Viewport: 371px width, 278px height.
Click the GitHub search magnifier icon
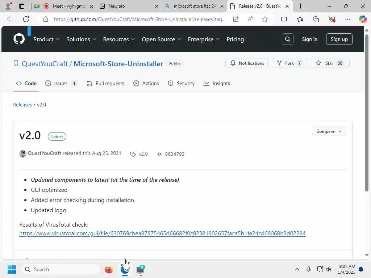click(x=287, y=39)
